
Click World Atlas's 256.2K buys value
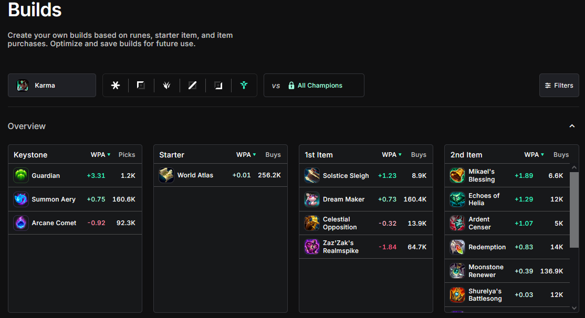point(269,175)
